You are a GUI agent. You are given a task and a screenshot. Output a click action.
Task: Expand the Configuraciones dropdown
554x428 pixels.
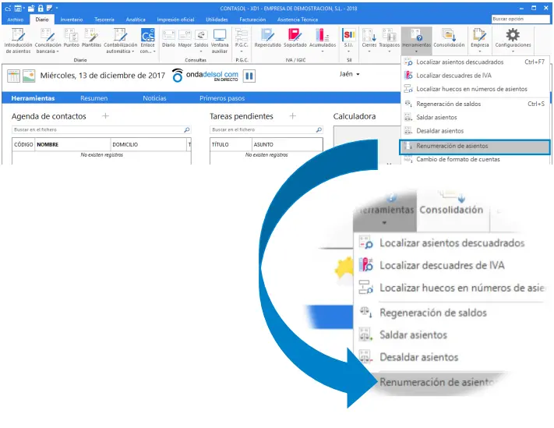pyautogui.click(x=513, y=51)
